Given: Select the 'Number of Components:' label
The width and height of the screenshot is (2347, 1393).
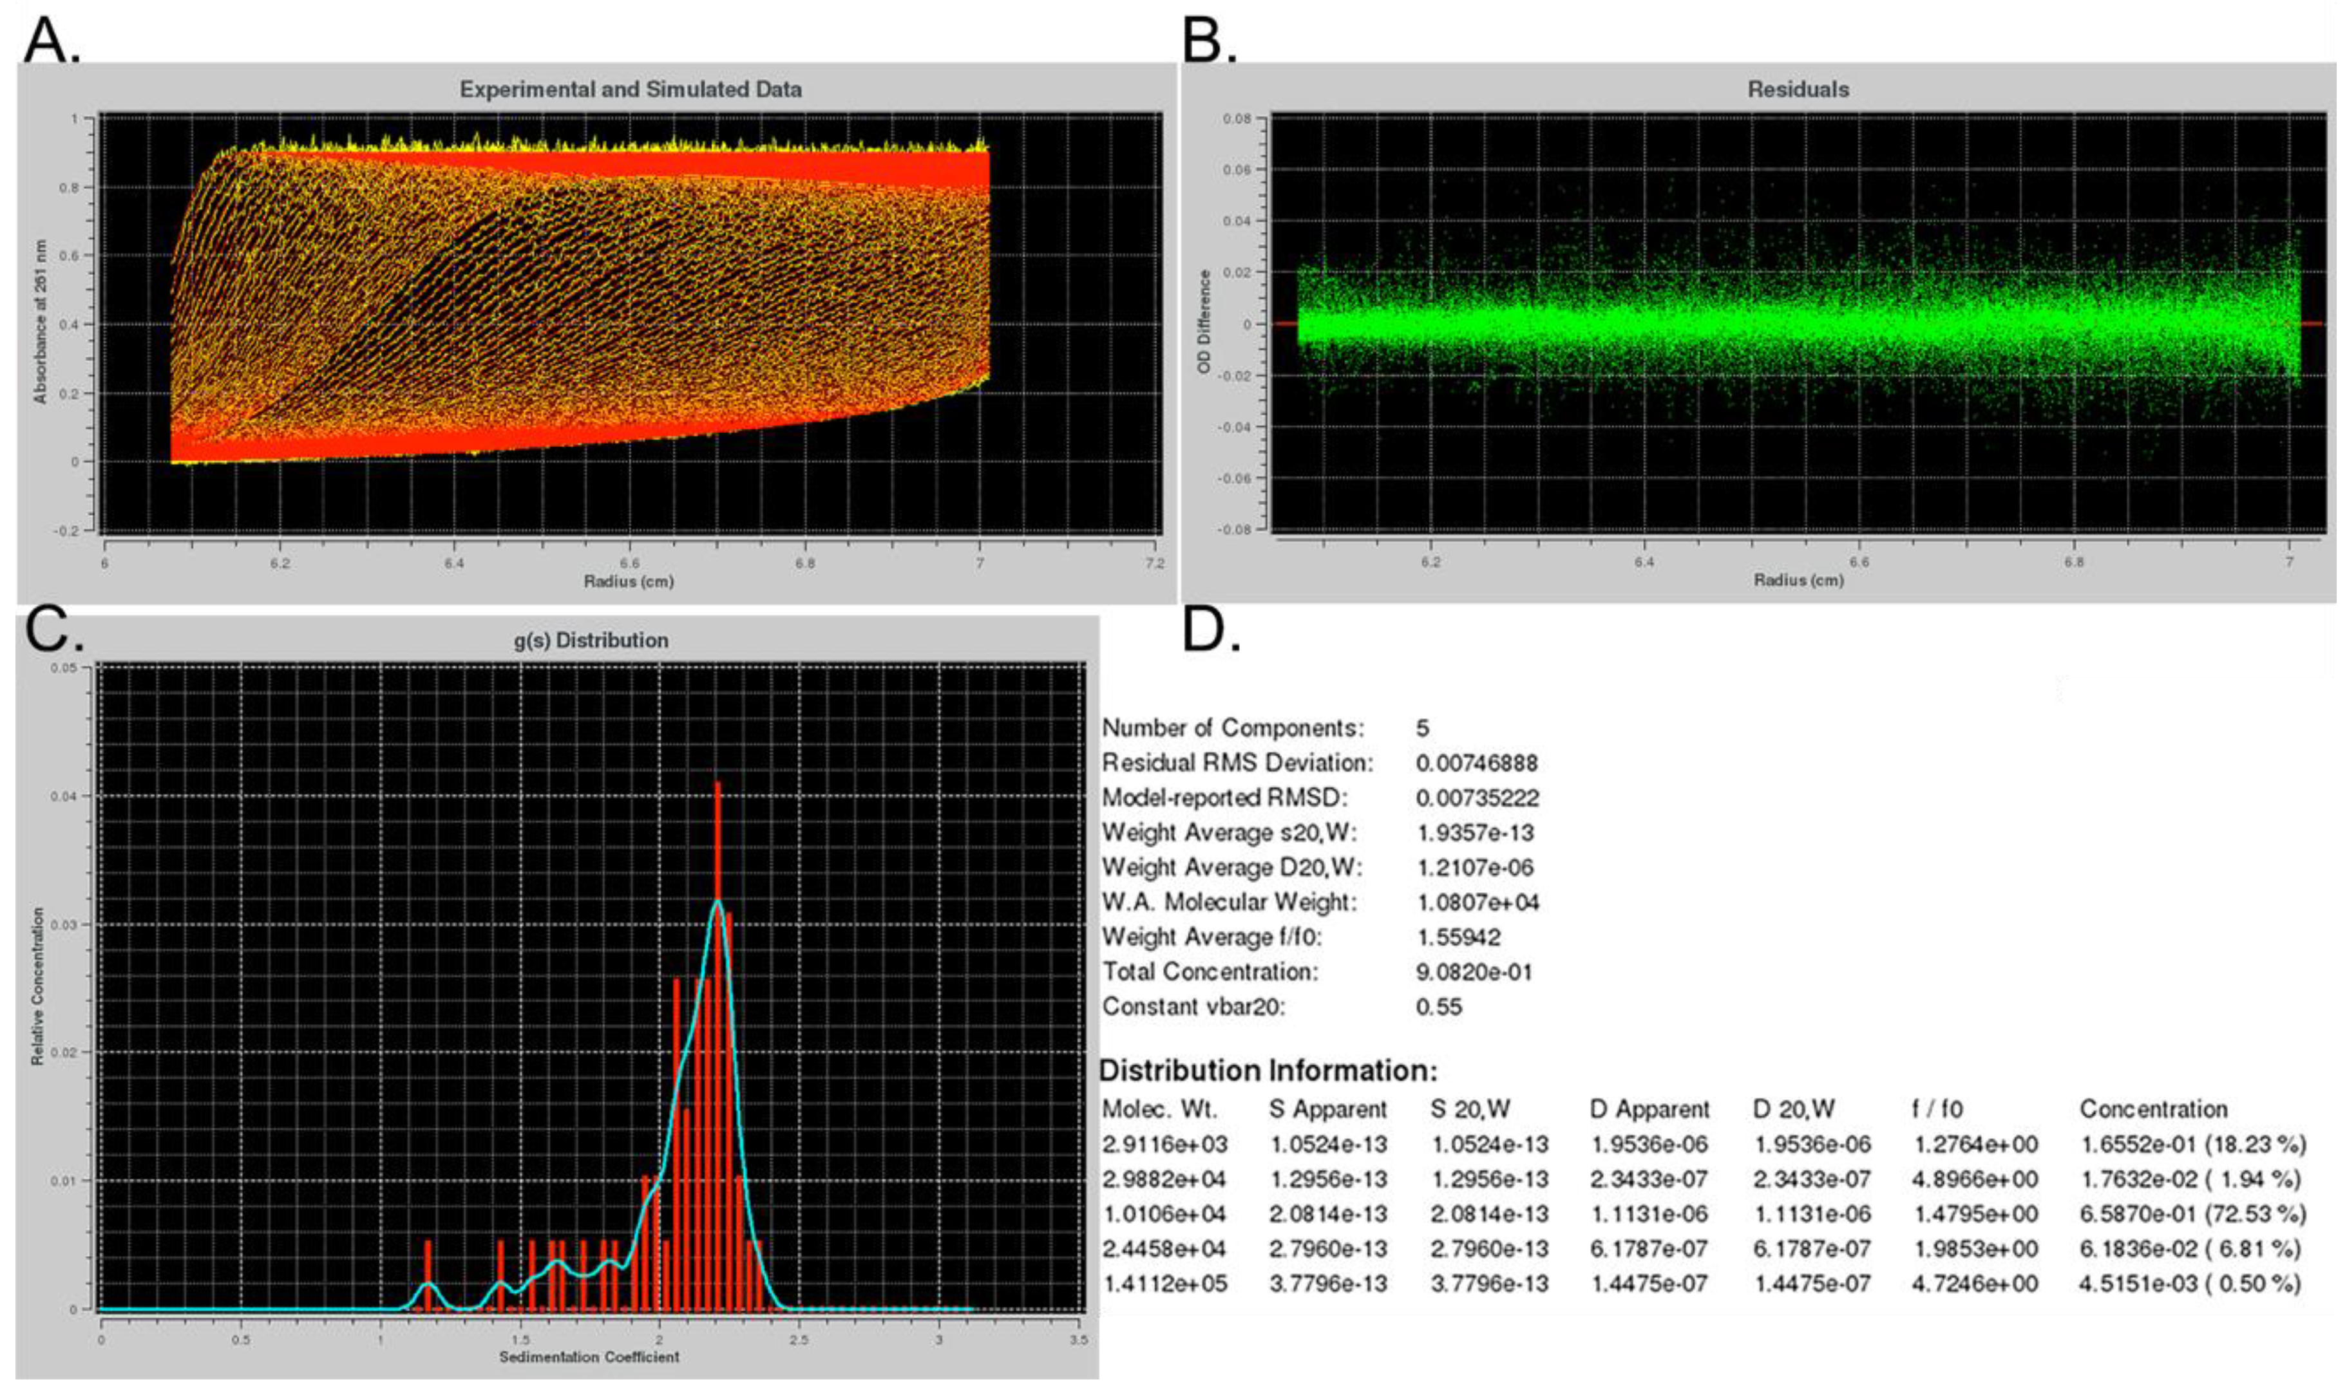Looking at the screenshot, I should point(1232,729).
